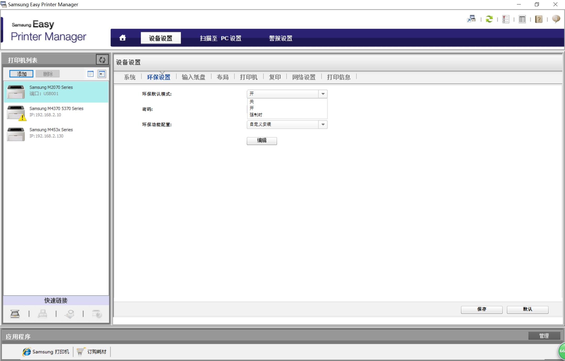Switch to the 环保设置 sub-tab

[159, 77]
